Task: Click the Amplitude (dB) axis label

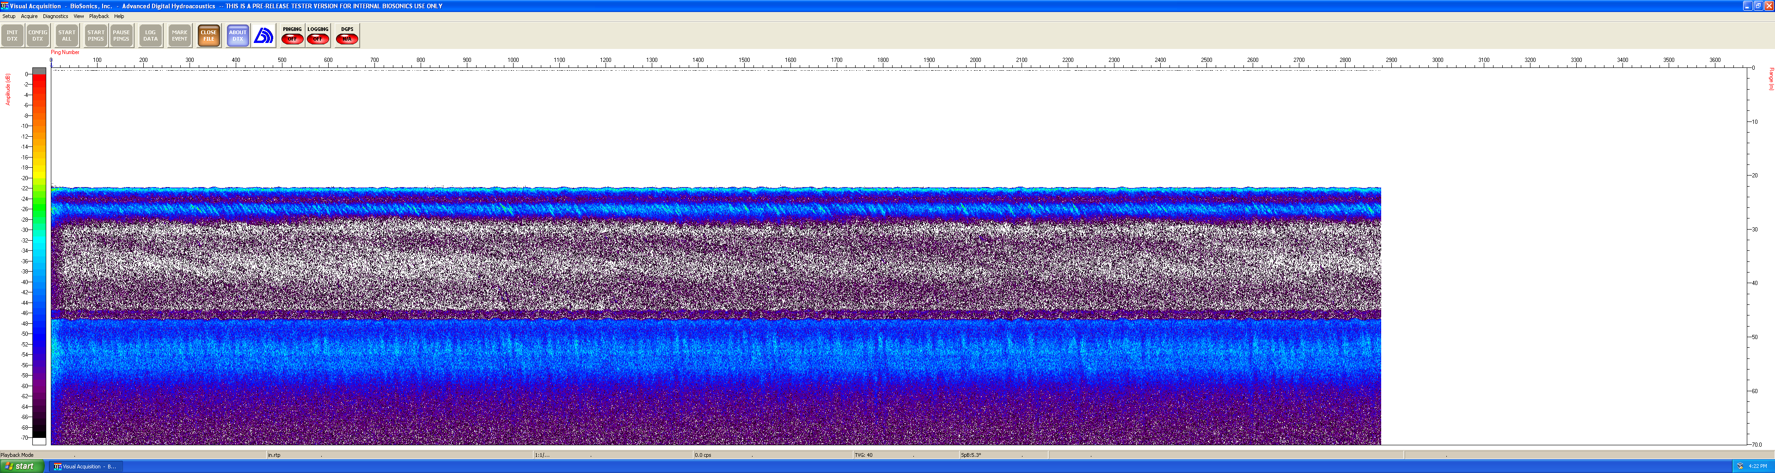Action: [8, 90]
